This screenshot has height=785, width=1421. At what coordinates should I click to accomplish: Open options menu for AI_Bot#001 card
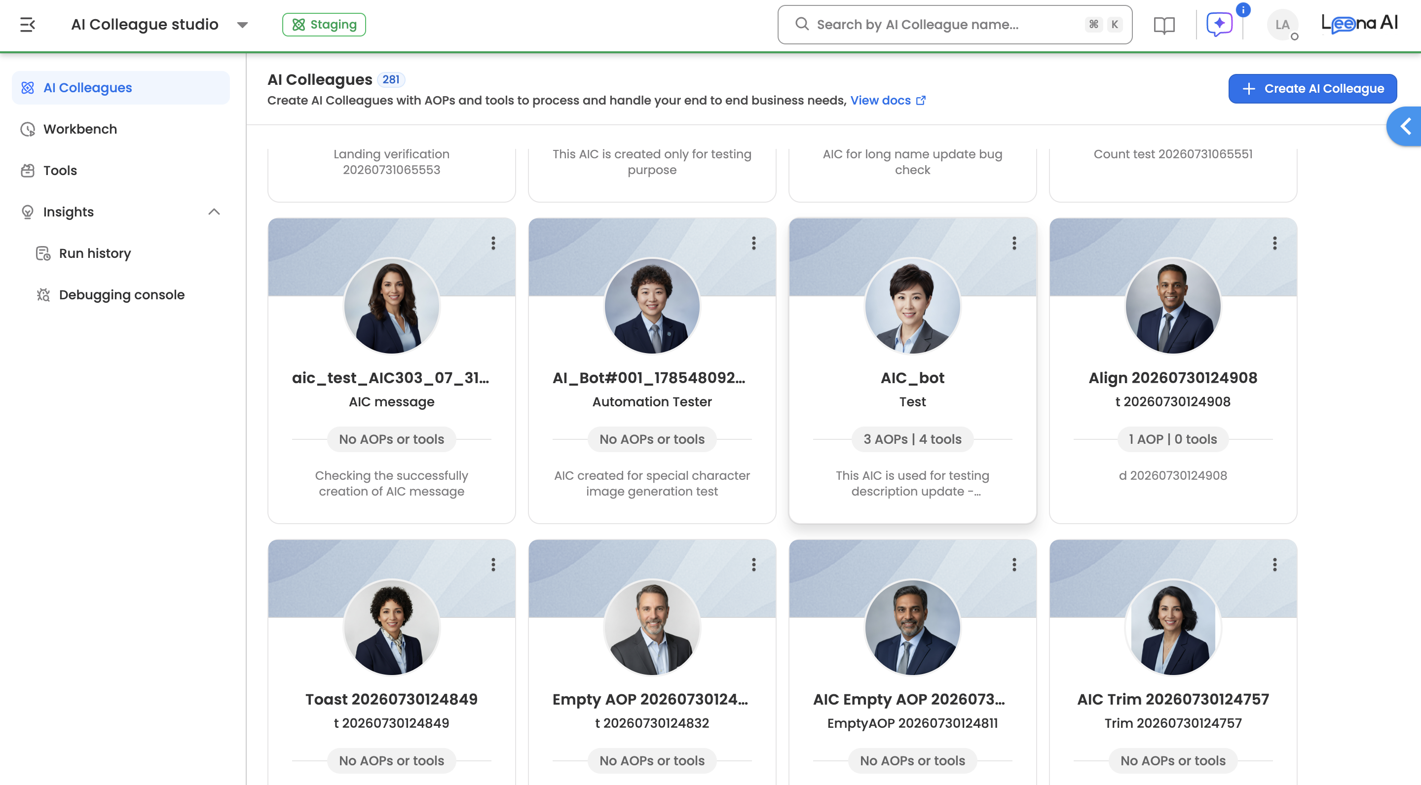753,243
